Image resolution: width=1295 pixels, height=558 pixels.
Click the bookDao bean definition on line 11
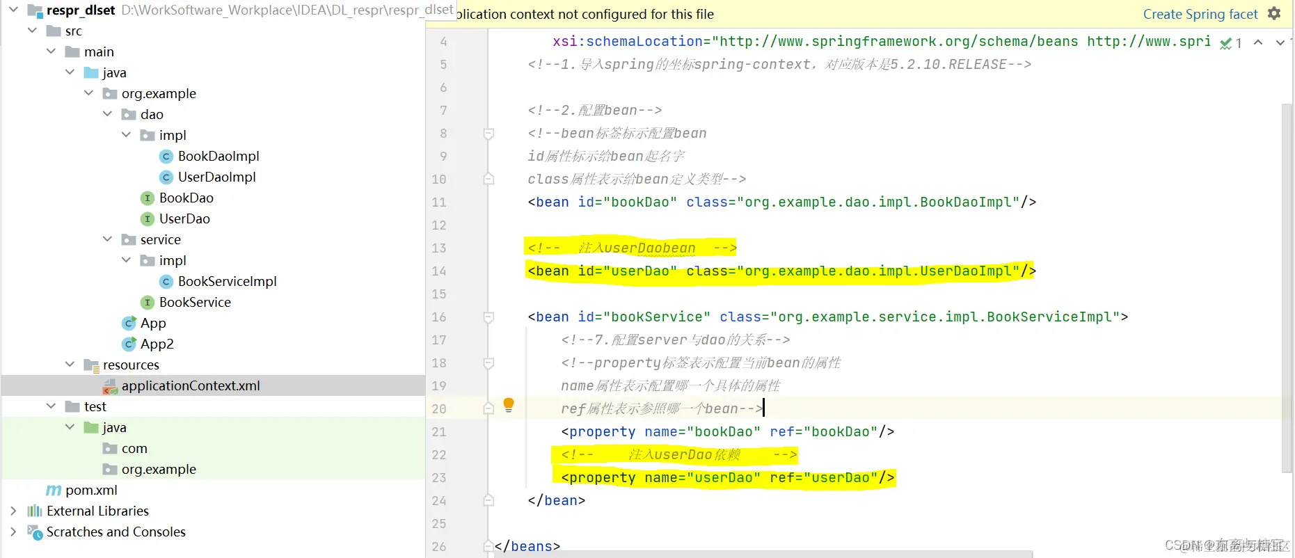point(781,202)
